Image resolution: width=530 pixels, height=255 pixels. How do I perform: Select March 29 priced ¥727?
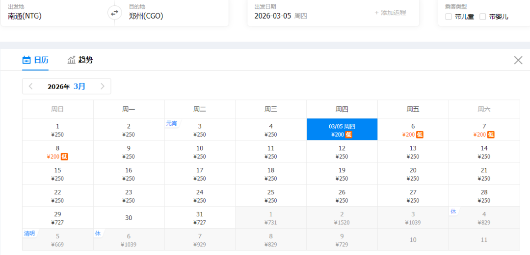(58, 218)
